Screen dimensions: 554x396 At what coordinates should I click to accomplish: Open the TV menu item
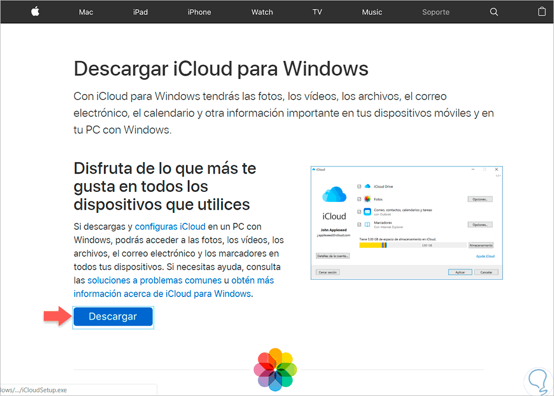coord(317,12)
